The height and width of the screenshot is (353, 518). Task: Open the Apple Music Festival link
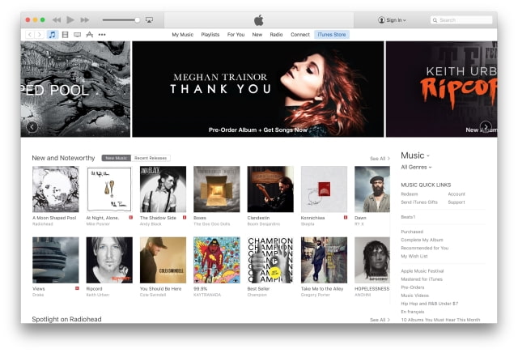(422, 271)
